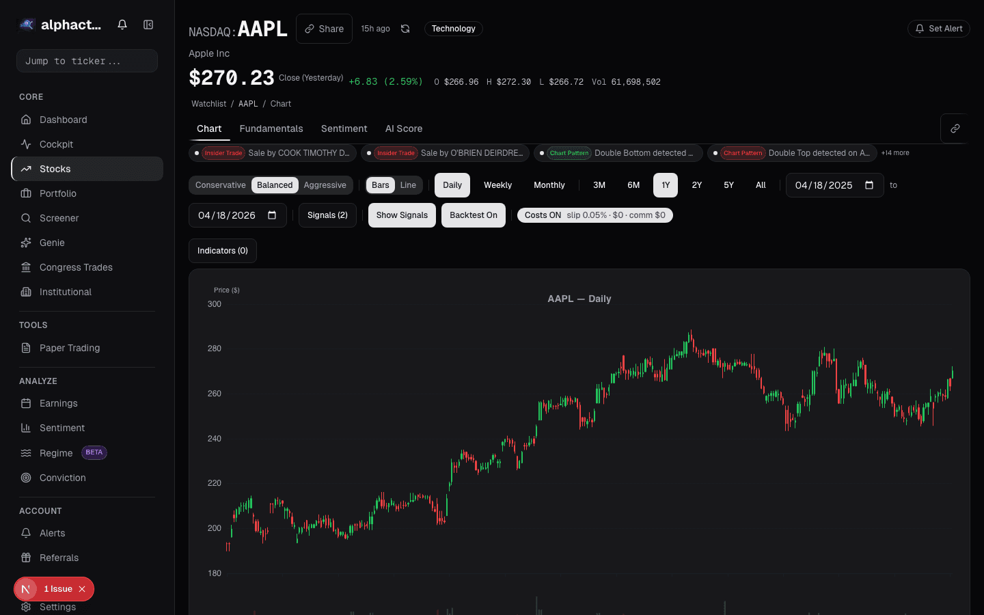Click the Regime waves icon
The width and height of the screenshot is (984, 615).
26,453
